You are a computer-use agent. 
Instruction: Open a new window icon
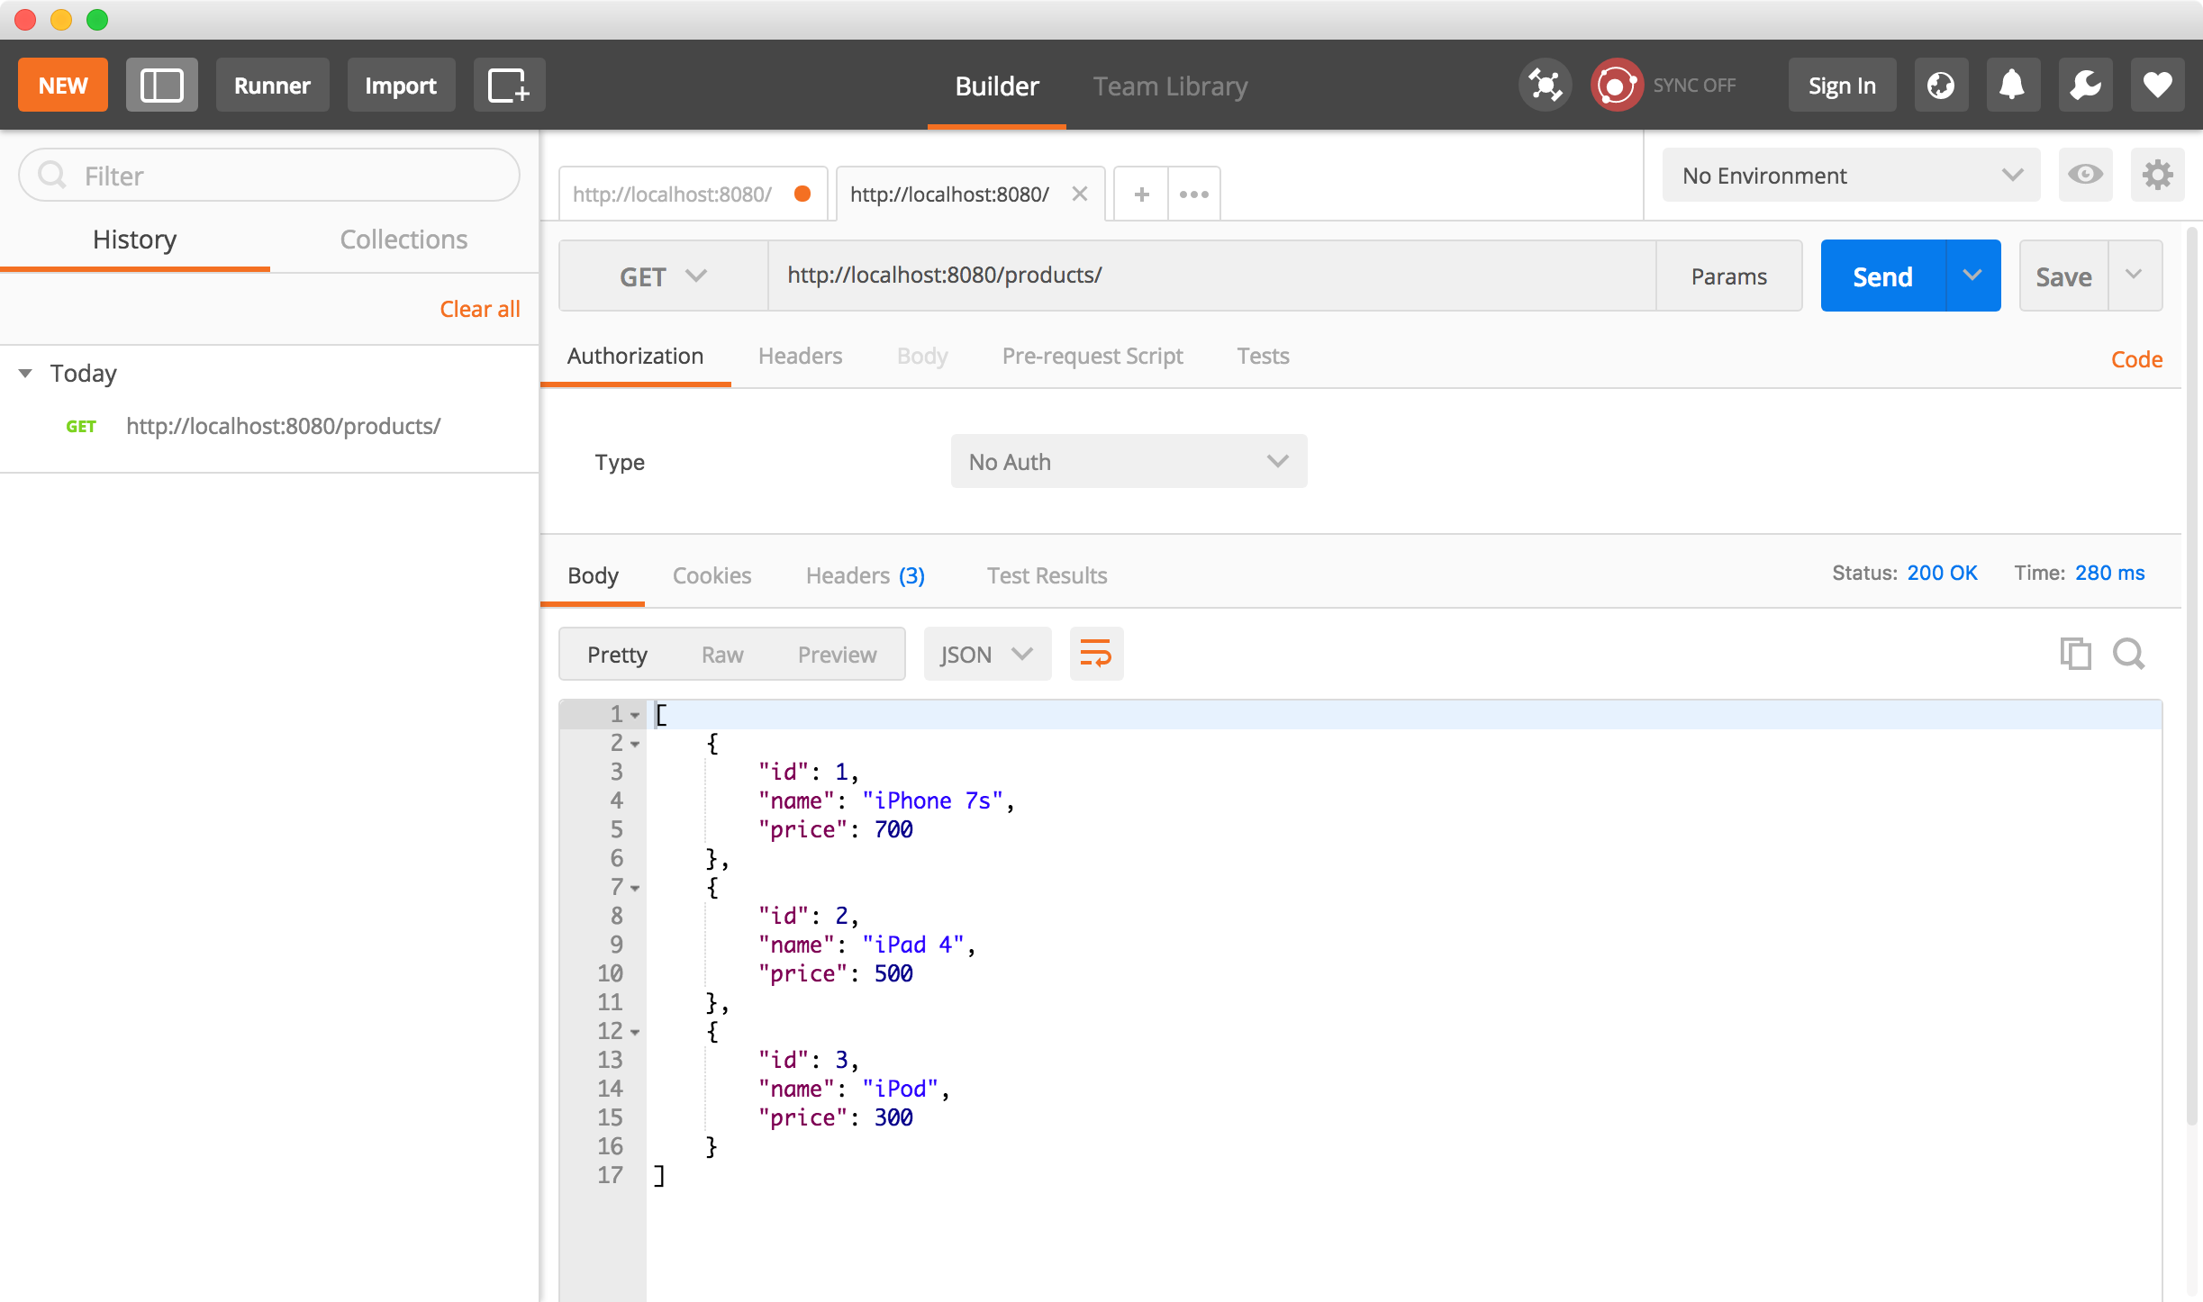click(x=509, y=86)
